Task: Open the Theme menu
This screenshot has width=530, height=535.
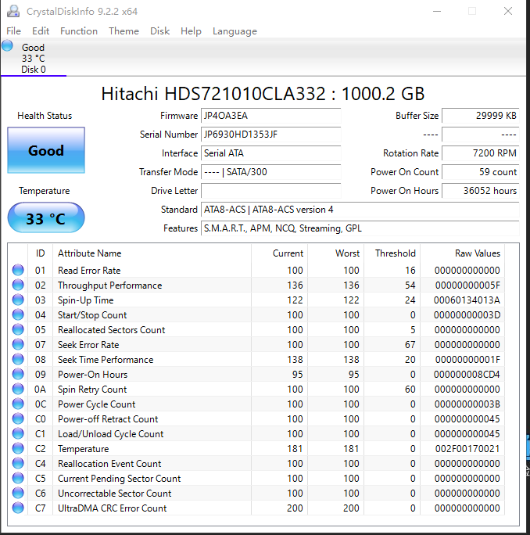Action: tap(124, 31)
